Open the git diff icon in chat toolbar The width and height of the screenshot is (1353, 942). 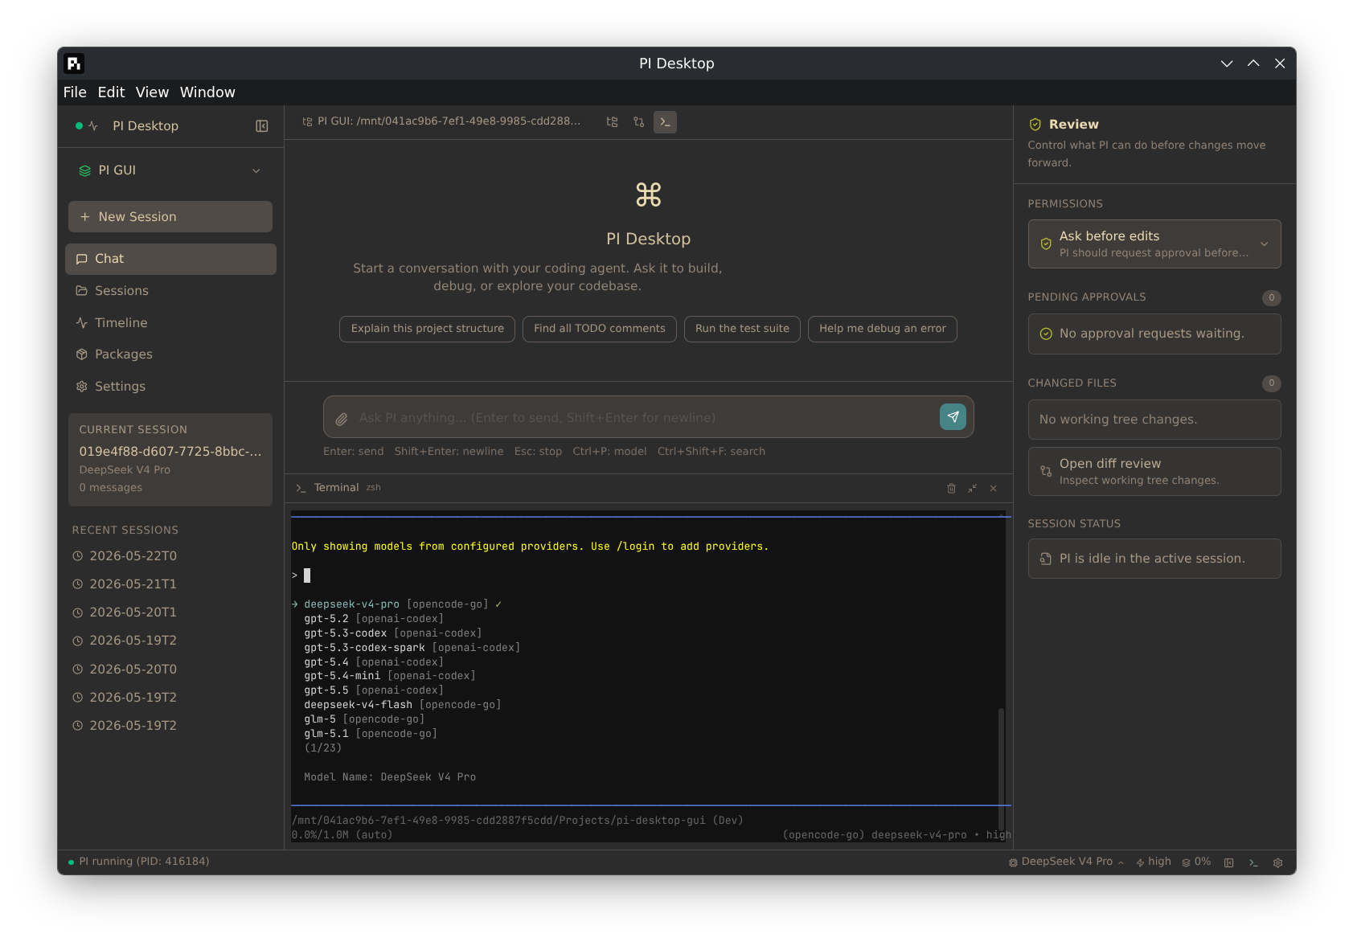pyautogui.click(x=639, y=122)
